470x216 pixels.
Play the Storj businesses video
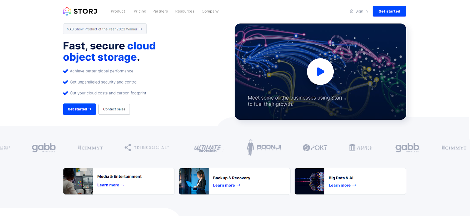point(320,72)
